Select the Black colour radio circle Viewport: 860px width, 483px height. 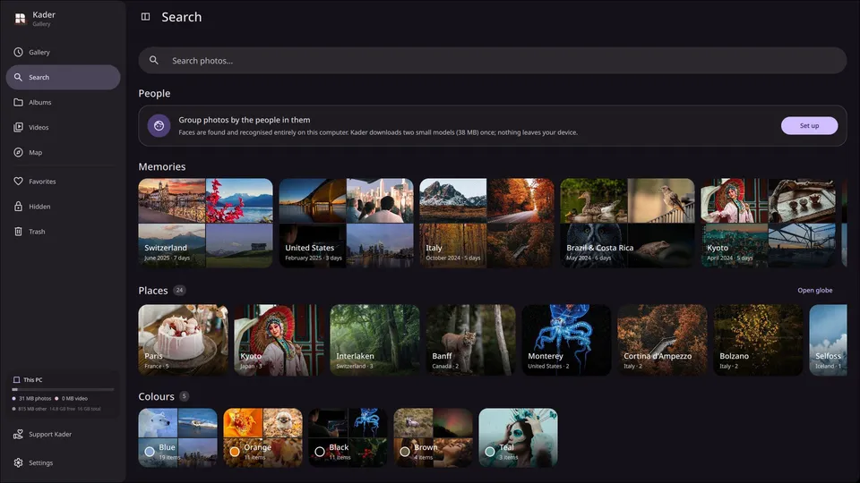coord(320,452)
